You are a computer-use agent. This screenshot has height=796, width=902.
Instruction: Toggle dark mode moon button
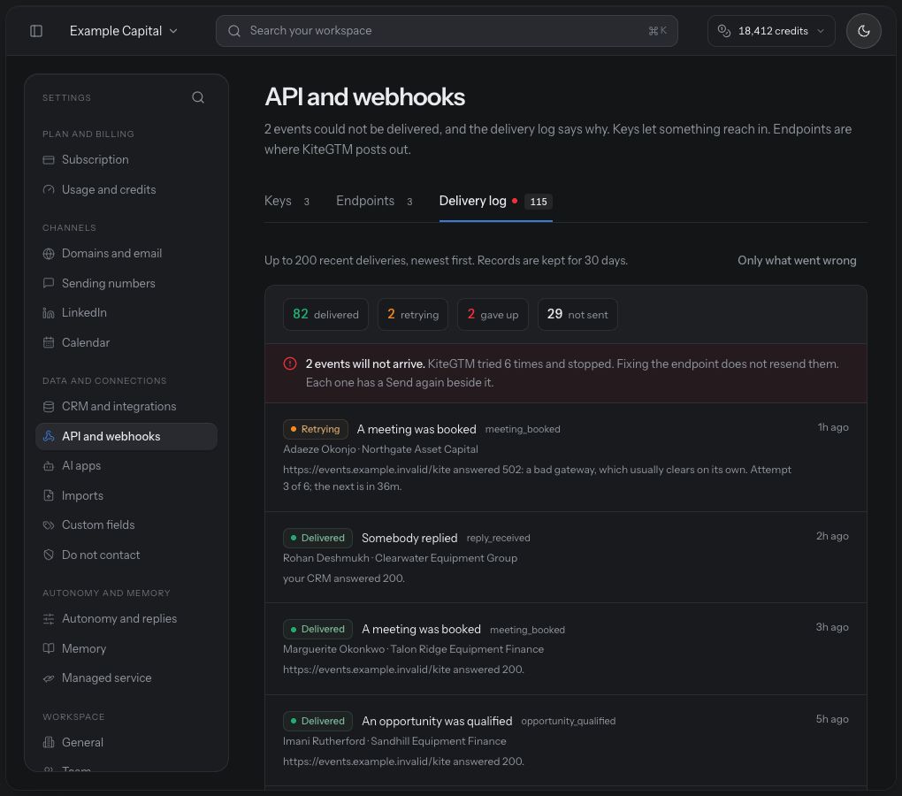[x=863, y=31]
